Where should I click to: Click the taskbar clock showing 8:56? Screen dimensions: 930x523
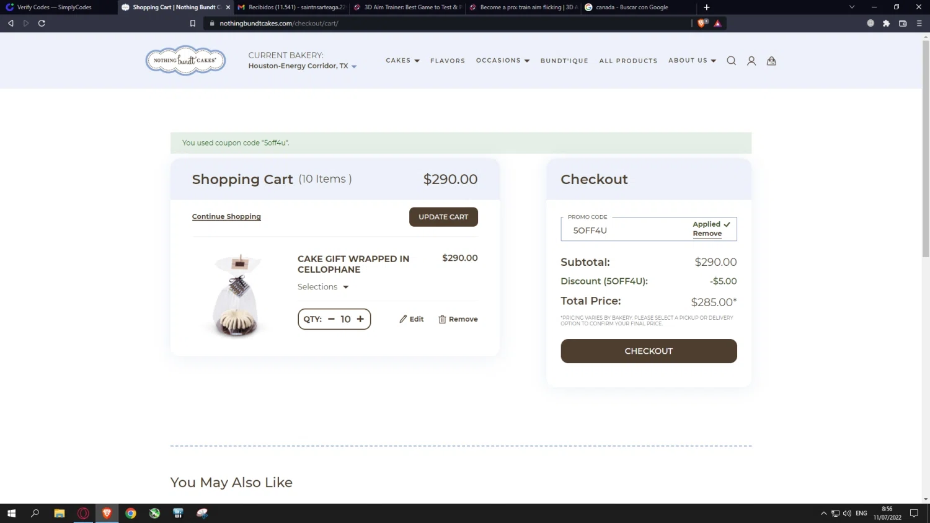(x=887, y=513)
